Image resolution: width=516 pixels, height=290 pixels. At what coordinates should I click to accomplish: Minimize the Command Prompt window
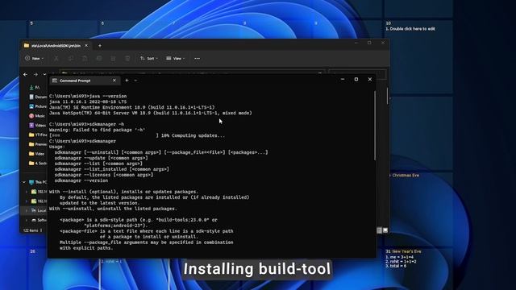coord(343,79)
